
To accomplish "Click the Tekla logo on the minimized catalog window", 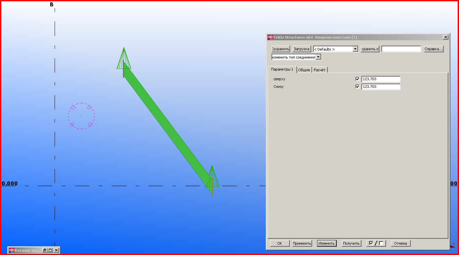I will [12, 250].
